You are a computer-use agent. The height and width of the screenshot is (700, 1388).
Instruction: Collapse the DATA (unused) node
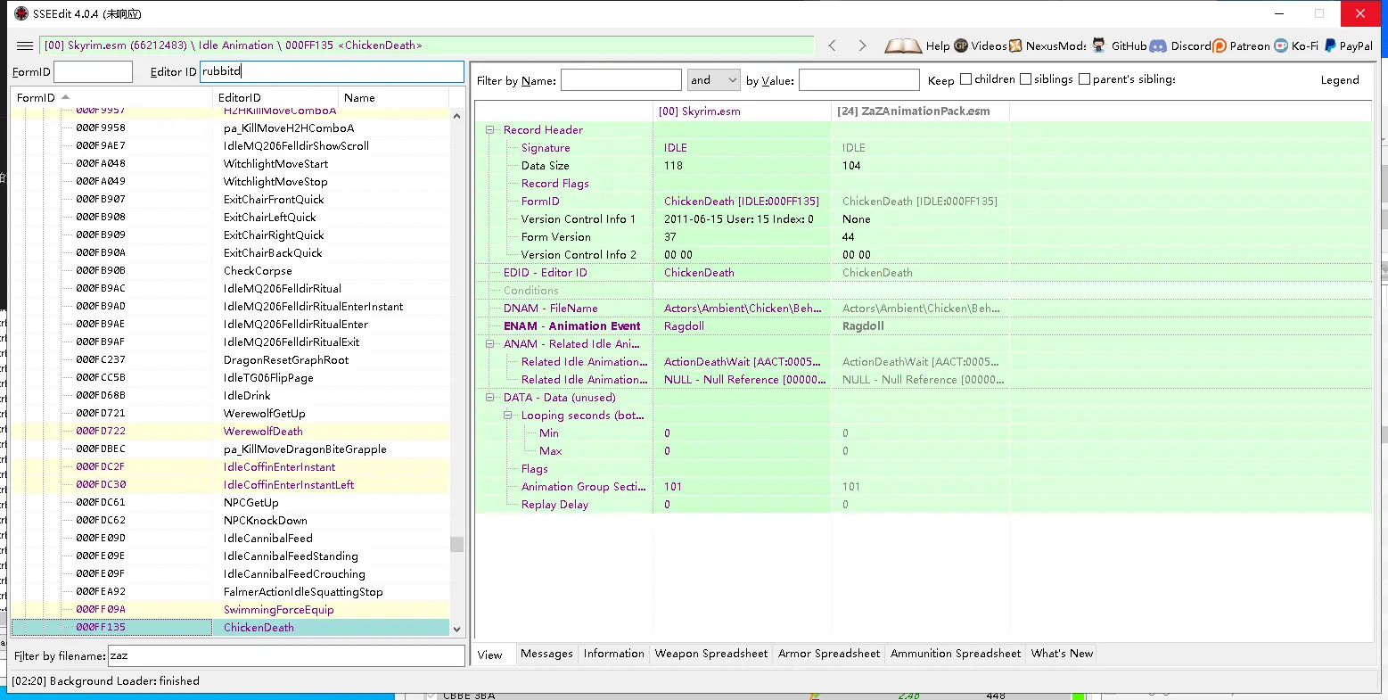[490, 397]
